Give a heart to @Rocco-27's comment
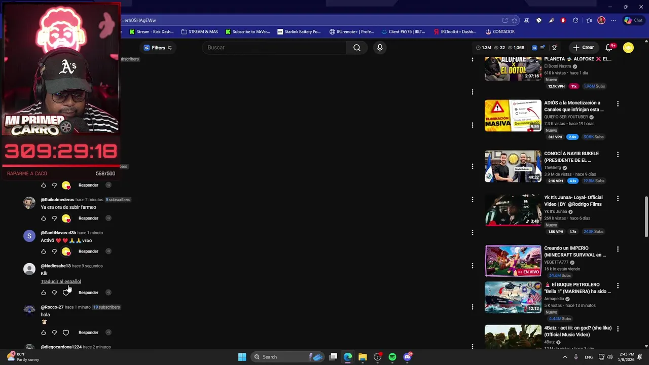Viewport: 649px width, 365px height. (x=66, y=333)
